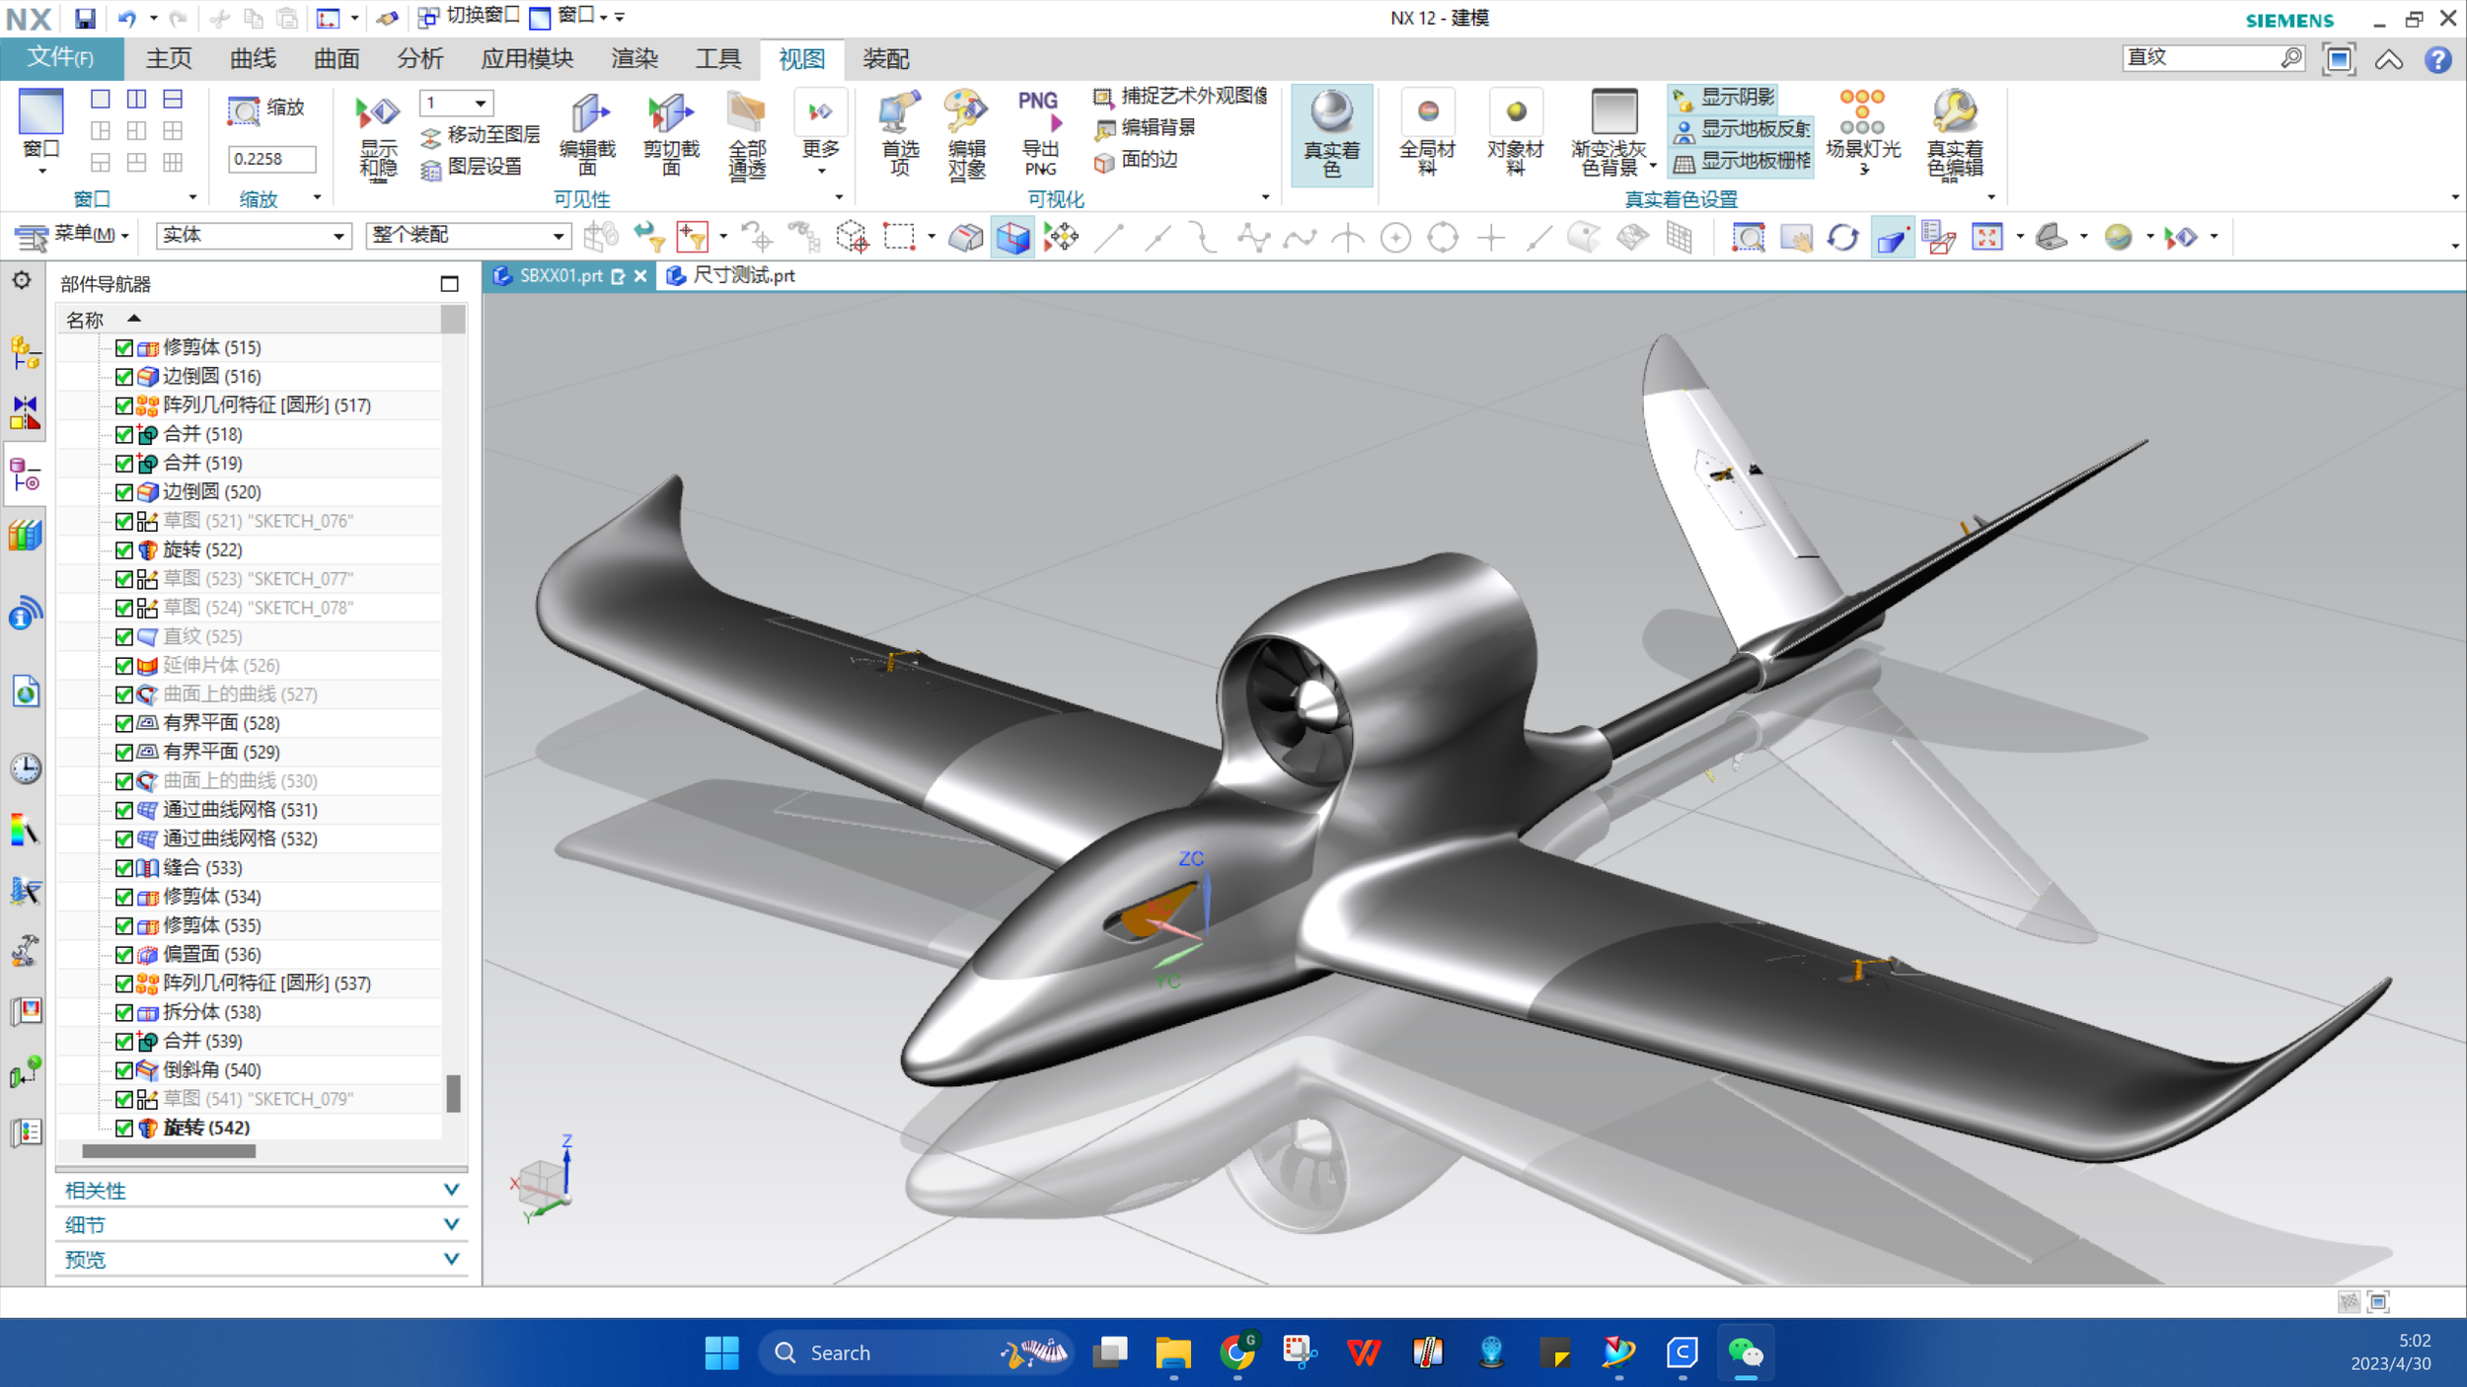This screenshot has height=1387, width=2467.
Task: Open the 整个装配 scope dropdown
Action: tap(558, 236)
